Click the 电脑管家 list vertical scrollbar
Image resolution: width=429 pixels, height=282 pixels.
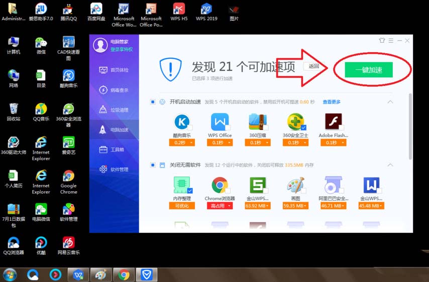[x=410, y=126]
